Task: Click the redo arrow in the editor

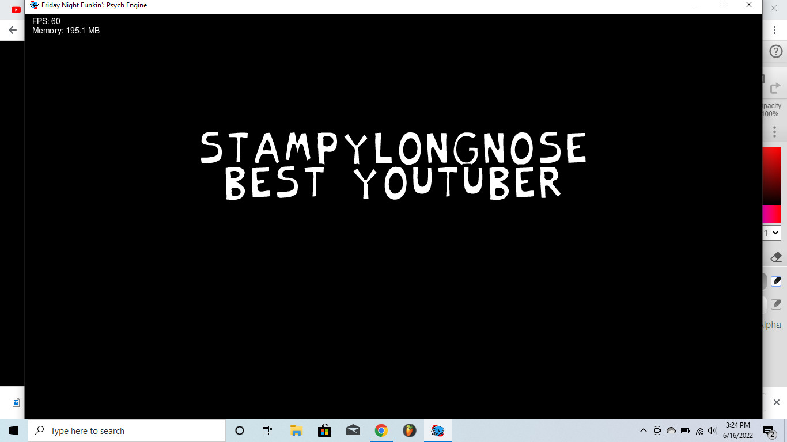Action: coord(775,88)
